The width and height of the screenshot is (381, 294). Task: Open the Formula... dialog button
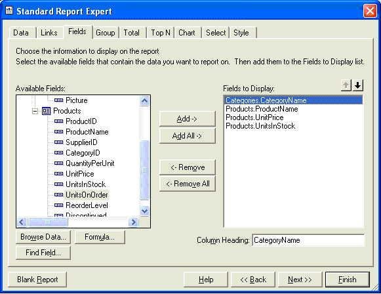100,237
